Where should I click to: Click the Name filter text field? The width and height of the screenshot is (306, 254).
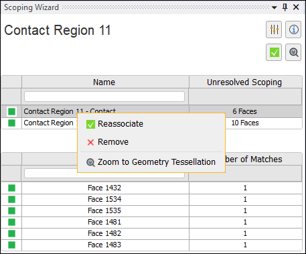[104, 97]
